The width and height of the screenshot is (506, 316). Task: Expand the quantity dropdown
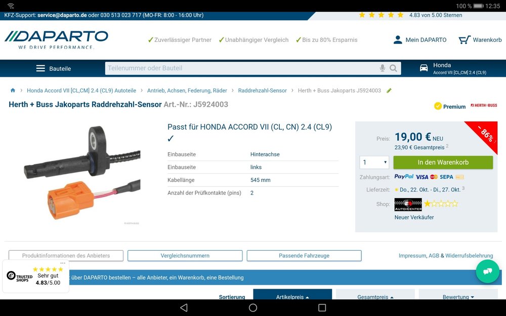pos(374,162)
